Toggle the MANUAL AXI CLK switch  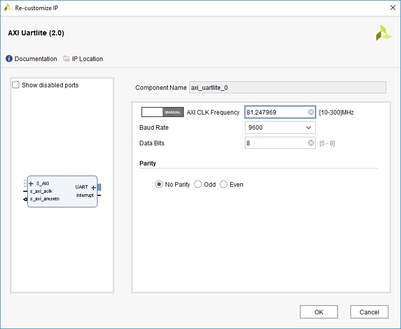pos(162,112)
